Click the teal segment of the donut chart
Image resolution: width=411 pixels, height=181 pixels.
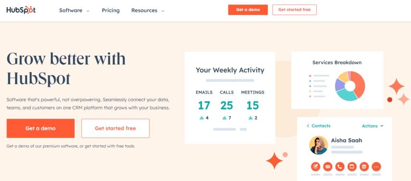tap(346, 96)
